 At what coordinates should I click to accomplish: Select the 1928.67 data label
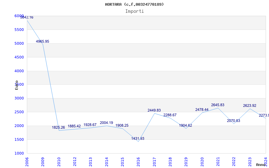click(x=90, y=125)
